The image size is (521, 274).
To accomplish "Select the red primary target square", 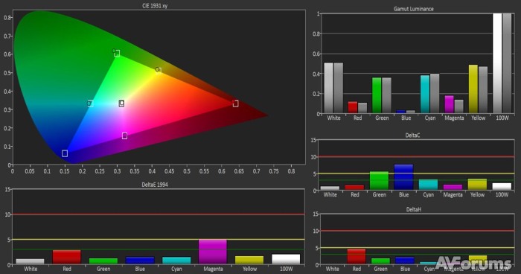I will pyautogui.click(x=236, y=103).
